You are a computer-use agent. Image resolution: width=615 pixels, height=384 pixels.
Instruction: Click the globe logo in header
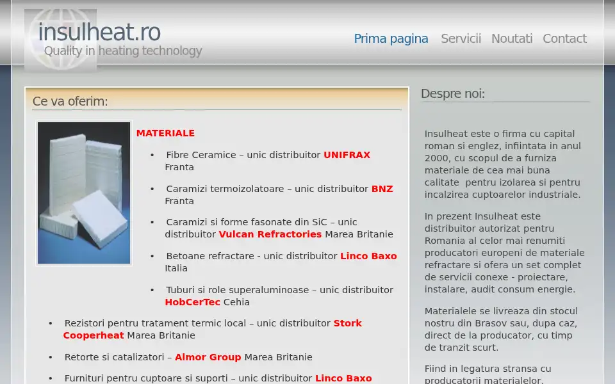[60, 40]
